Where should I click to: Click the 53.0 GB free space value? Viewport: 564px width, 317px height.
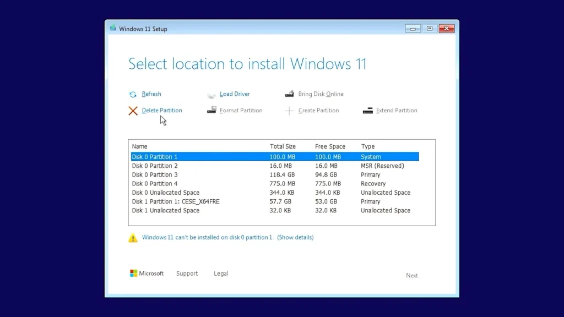point(326,201)
